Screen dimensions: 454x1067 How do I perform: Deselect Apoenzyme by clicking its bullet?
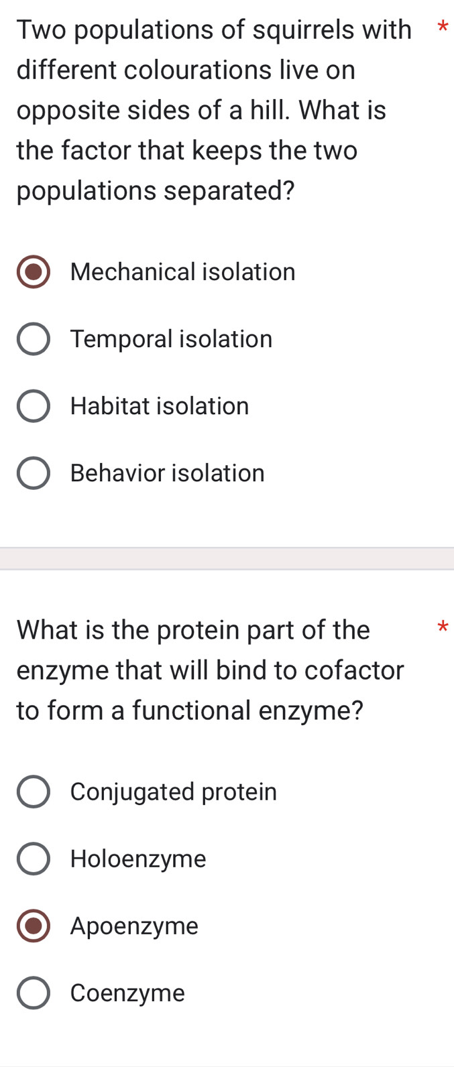(x=33, y=926)
